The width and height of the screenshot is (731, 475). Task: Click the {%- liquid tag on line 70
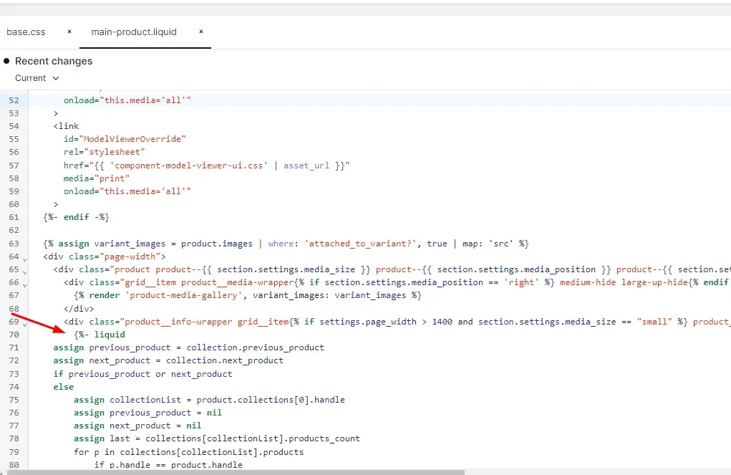pyautogui.click(x=100, y=335)
